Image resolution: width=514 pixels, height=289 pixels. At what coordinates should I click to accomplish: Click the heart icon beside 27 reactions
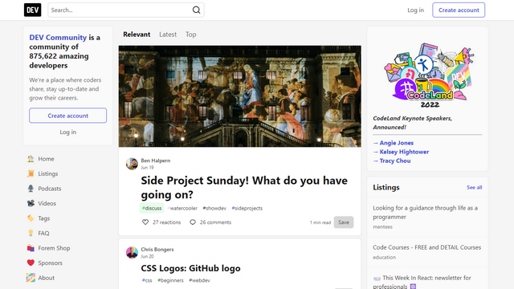coord(145,222)
